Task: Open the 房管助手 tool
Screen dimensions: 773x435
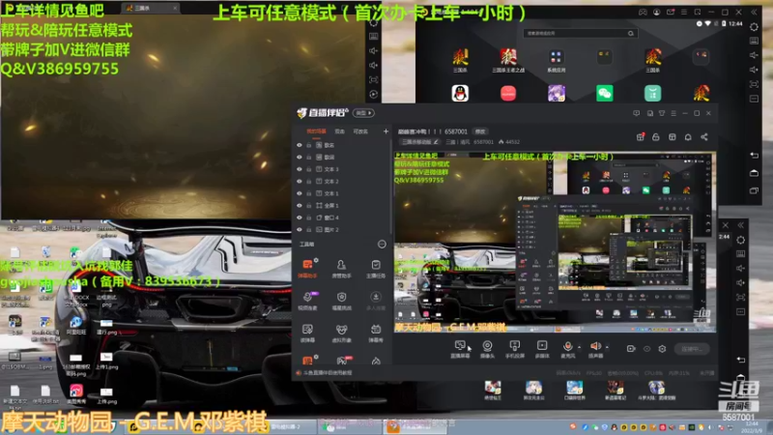Action: click(341, 269)
